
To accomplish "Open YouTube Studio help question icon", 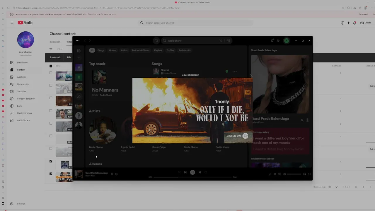I will pos(342,23).
